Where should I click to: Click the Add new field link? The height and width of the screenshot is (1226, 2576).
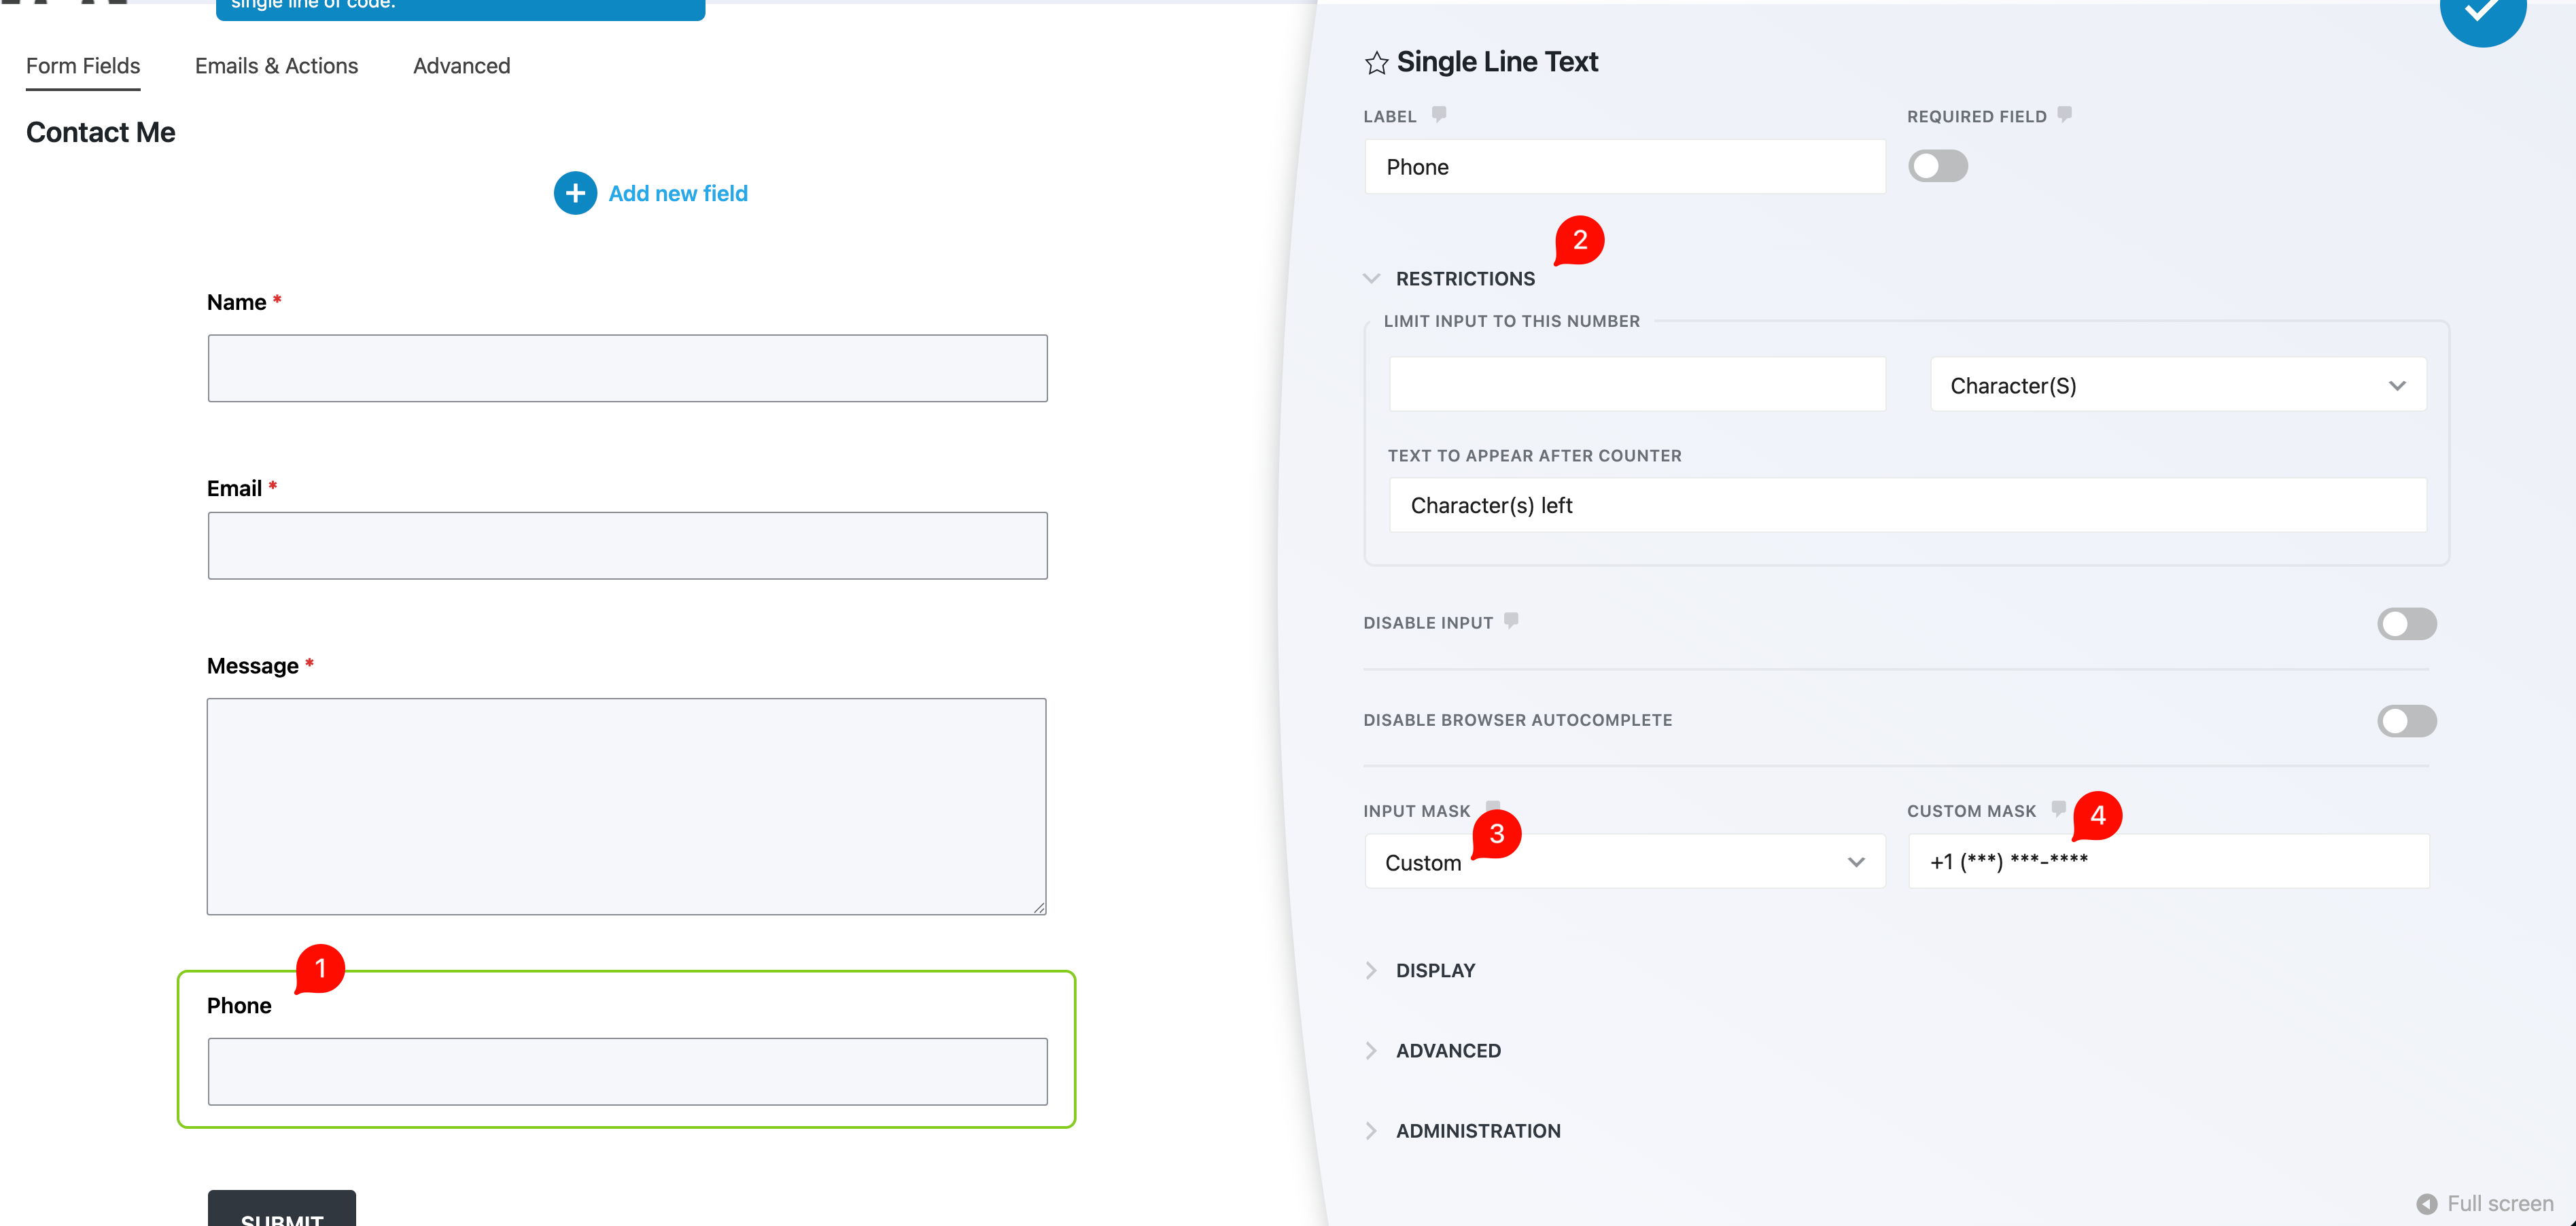[678, 193]
